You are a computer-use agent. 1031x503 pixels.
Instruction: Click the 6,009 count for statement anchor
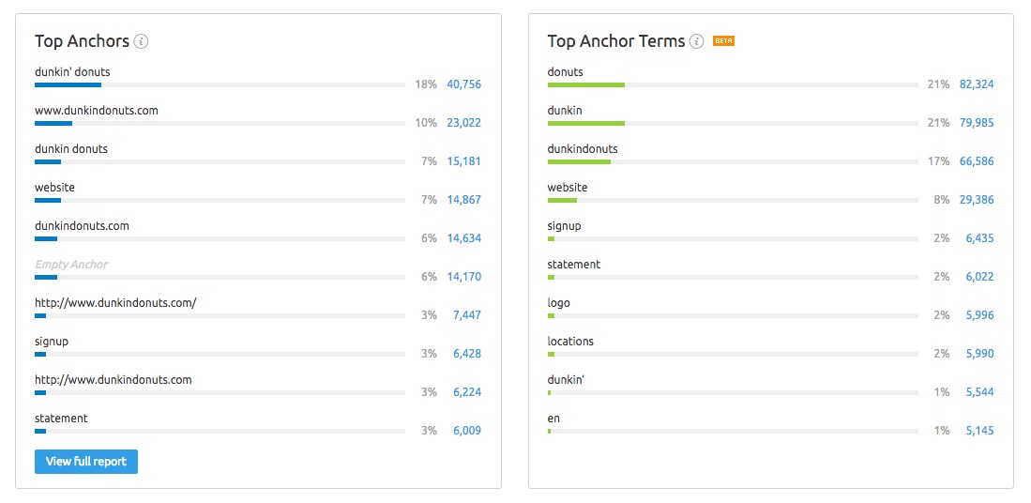[x=467, y=431]
